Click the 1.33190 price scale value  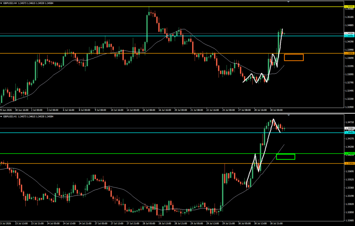coord(349,196)
